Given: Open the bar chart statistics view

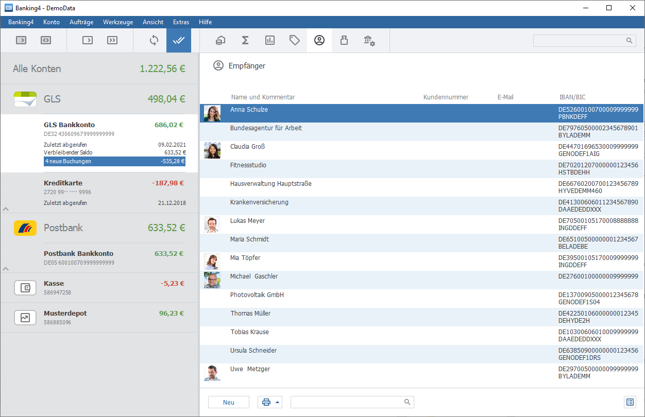Looking at the screenshot, I should [270, 40].
